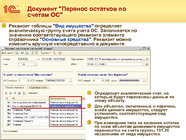The image size is (186, 140).
Task: Click the ОС column header
Action: click(x=30, y=99)
